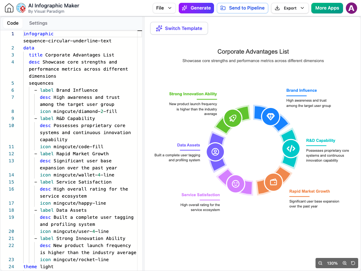Select the teal code icon in the ring

pyautogui.click(x=291, y=149)
